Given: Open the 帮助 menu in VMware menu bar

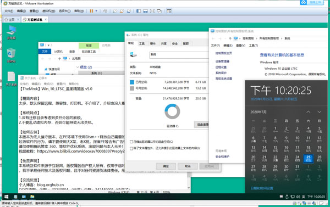Looking at the screenshot, I should [x=79, y=11].
